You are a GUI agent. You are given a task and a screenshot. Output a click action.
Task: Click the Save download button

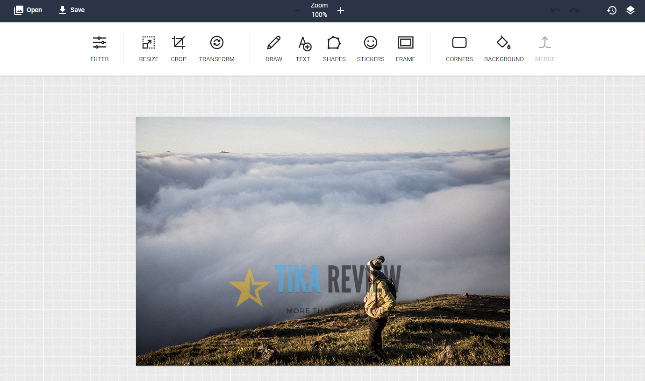tap(72, 10)
